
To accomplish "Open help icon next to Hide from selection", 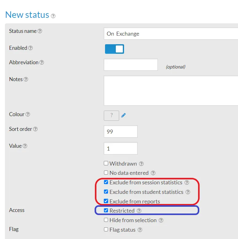I will pyautogui.click(x=161, y=220).
